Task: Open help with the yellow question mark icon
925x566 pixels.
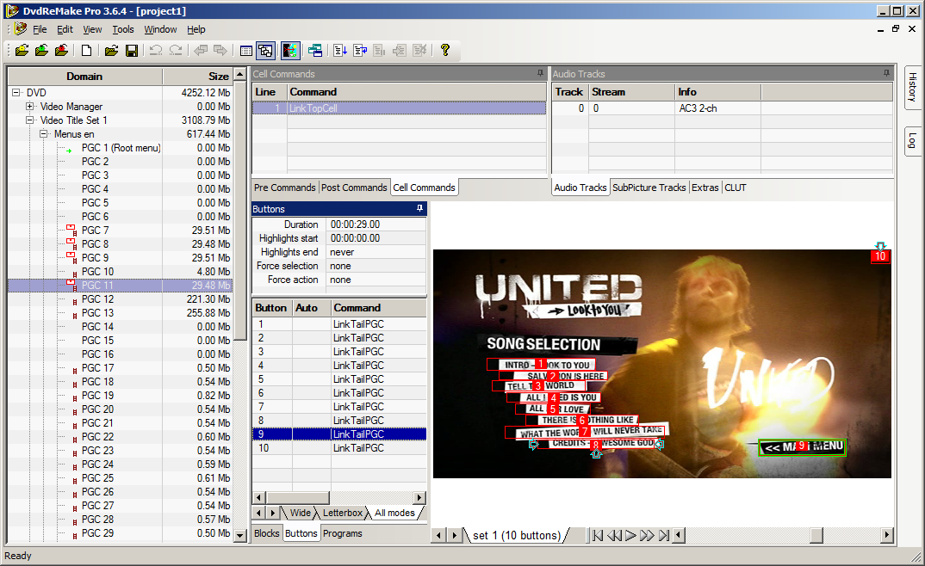Action: click(x=445, y=51)
